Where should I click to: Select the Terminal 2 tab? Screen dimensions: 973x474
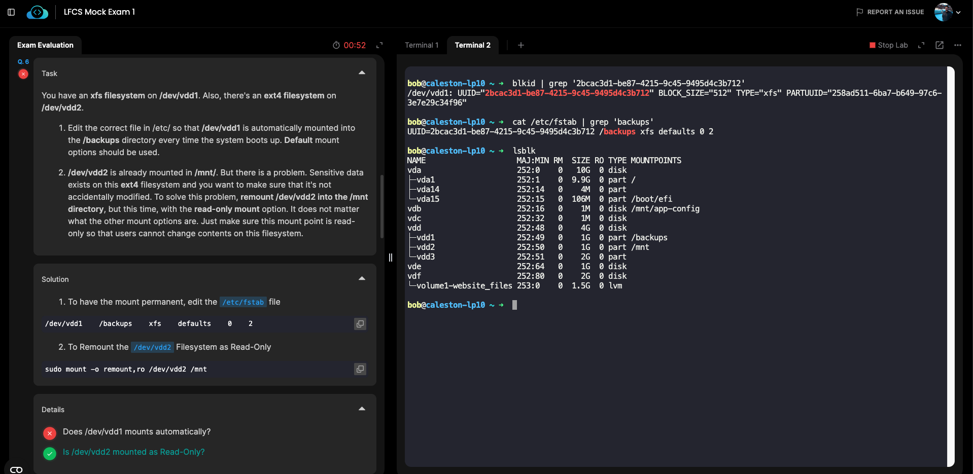[472, 45]
